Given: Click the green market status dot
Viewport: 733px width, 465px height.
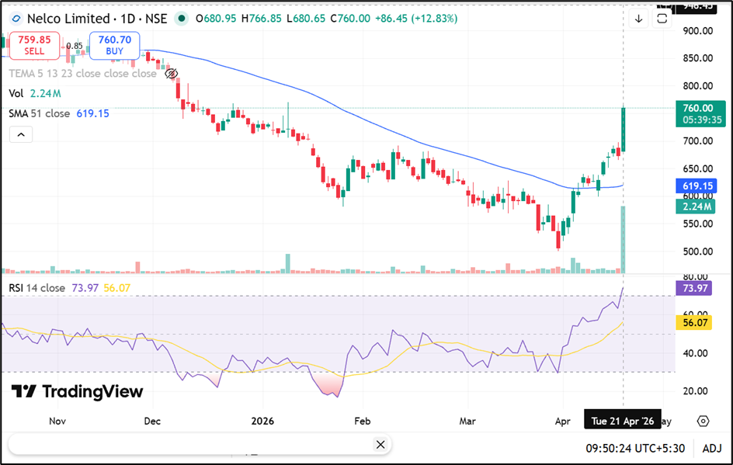Looking at the screenshot, I should point(181,19).
